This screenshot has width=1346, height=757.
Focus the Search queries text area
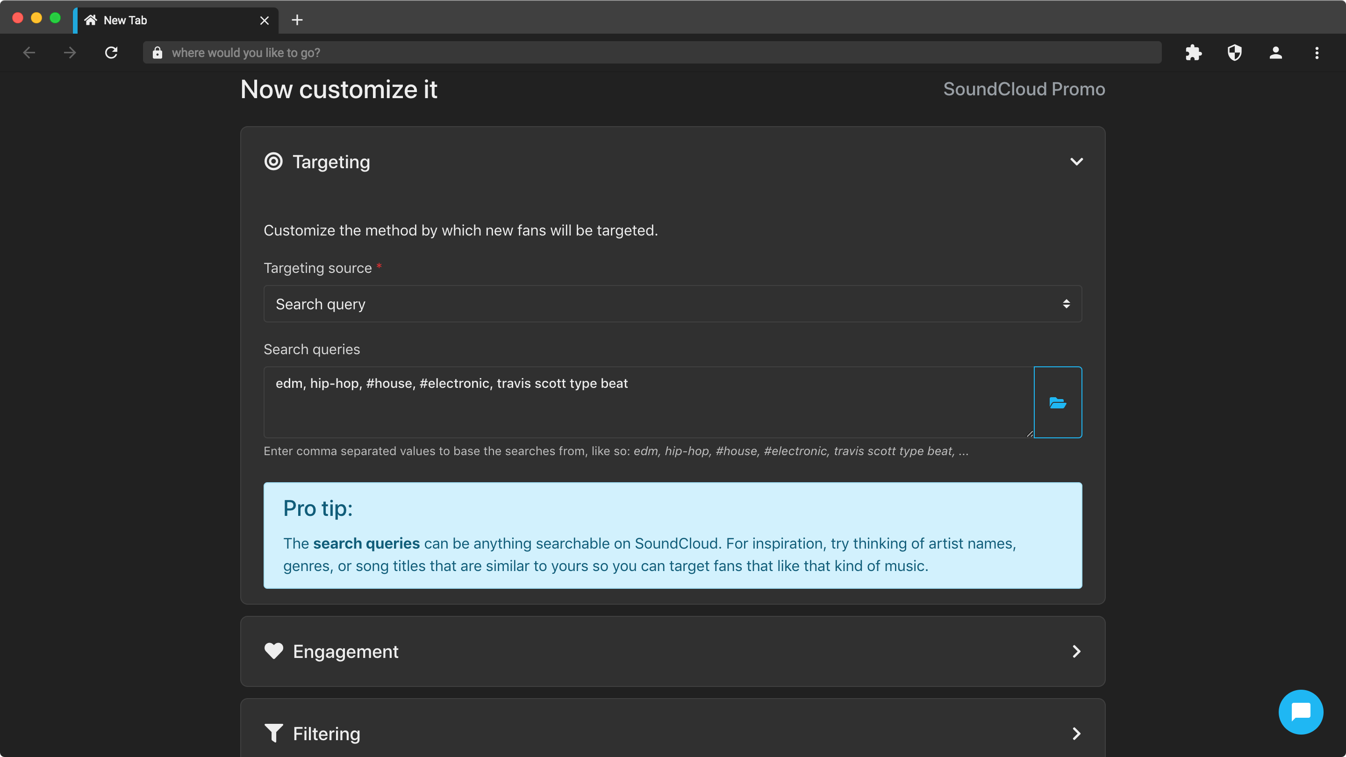648,402
